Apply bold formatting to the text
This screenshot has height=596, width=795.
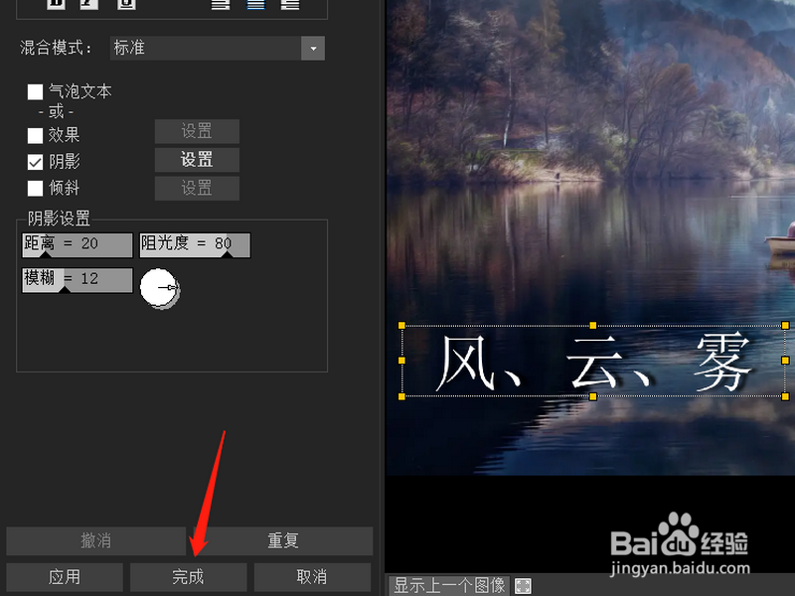(57, 5)
